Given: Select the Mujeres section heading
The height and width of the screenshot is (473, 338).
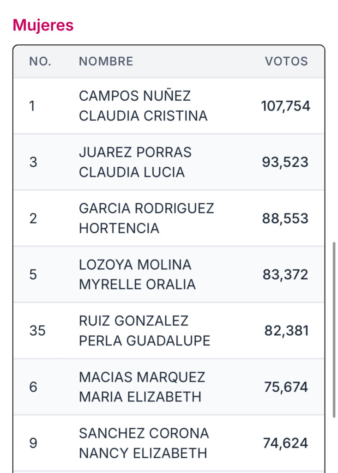Looking at the screenshot, I should [43, 25].
